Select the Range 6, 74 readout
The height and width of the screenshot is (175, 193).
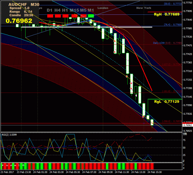point(21,12)
